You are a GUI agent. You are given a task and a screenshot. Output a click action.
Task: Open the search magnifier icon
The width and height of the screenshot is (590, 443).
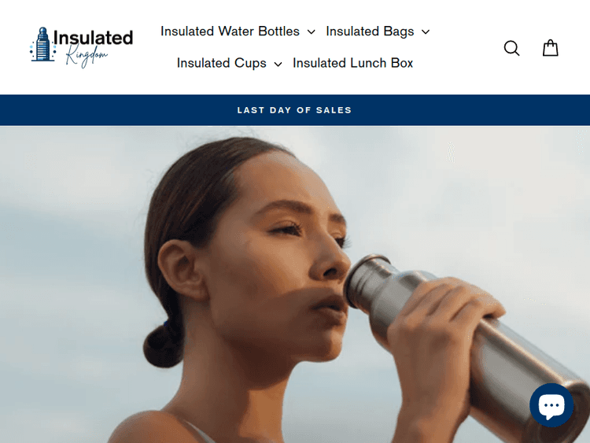click(x=512, y=48)
